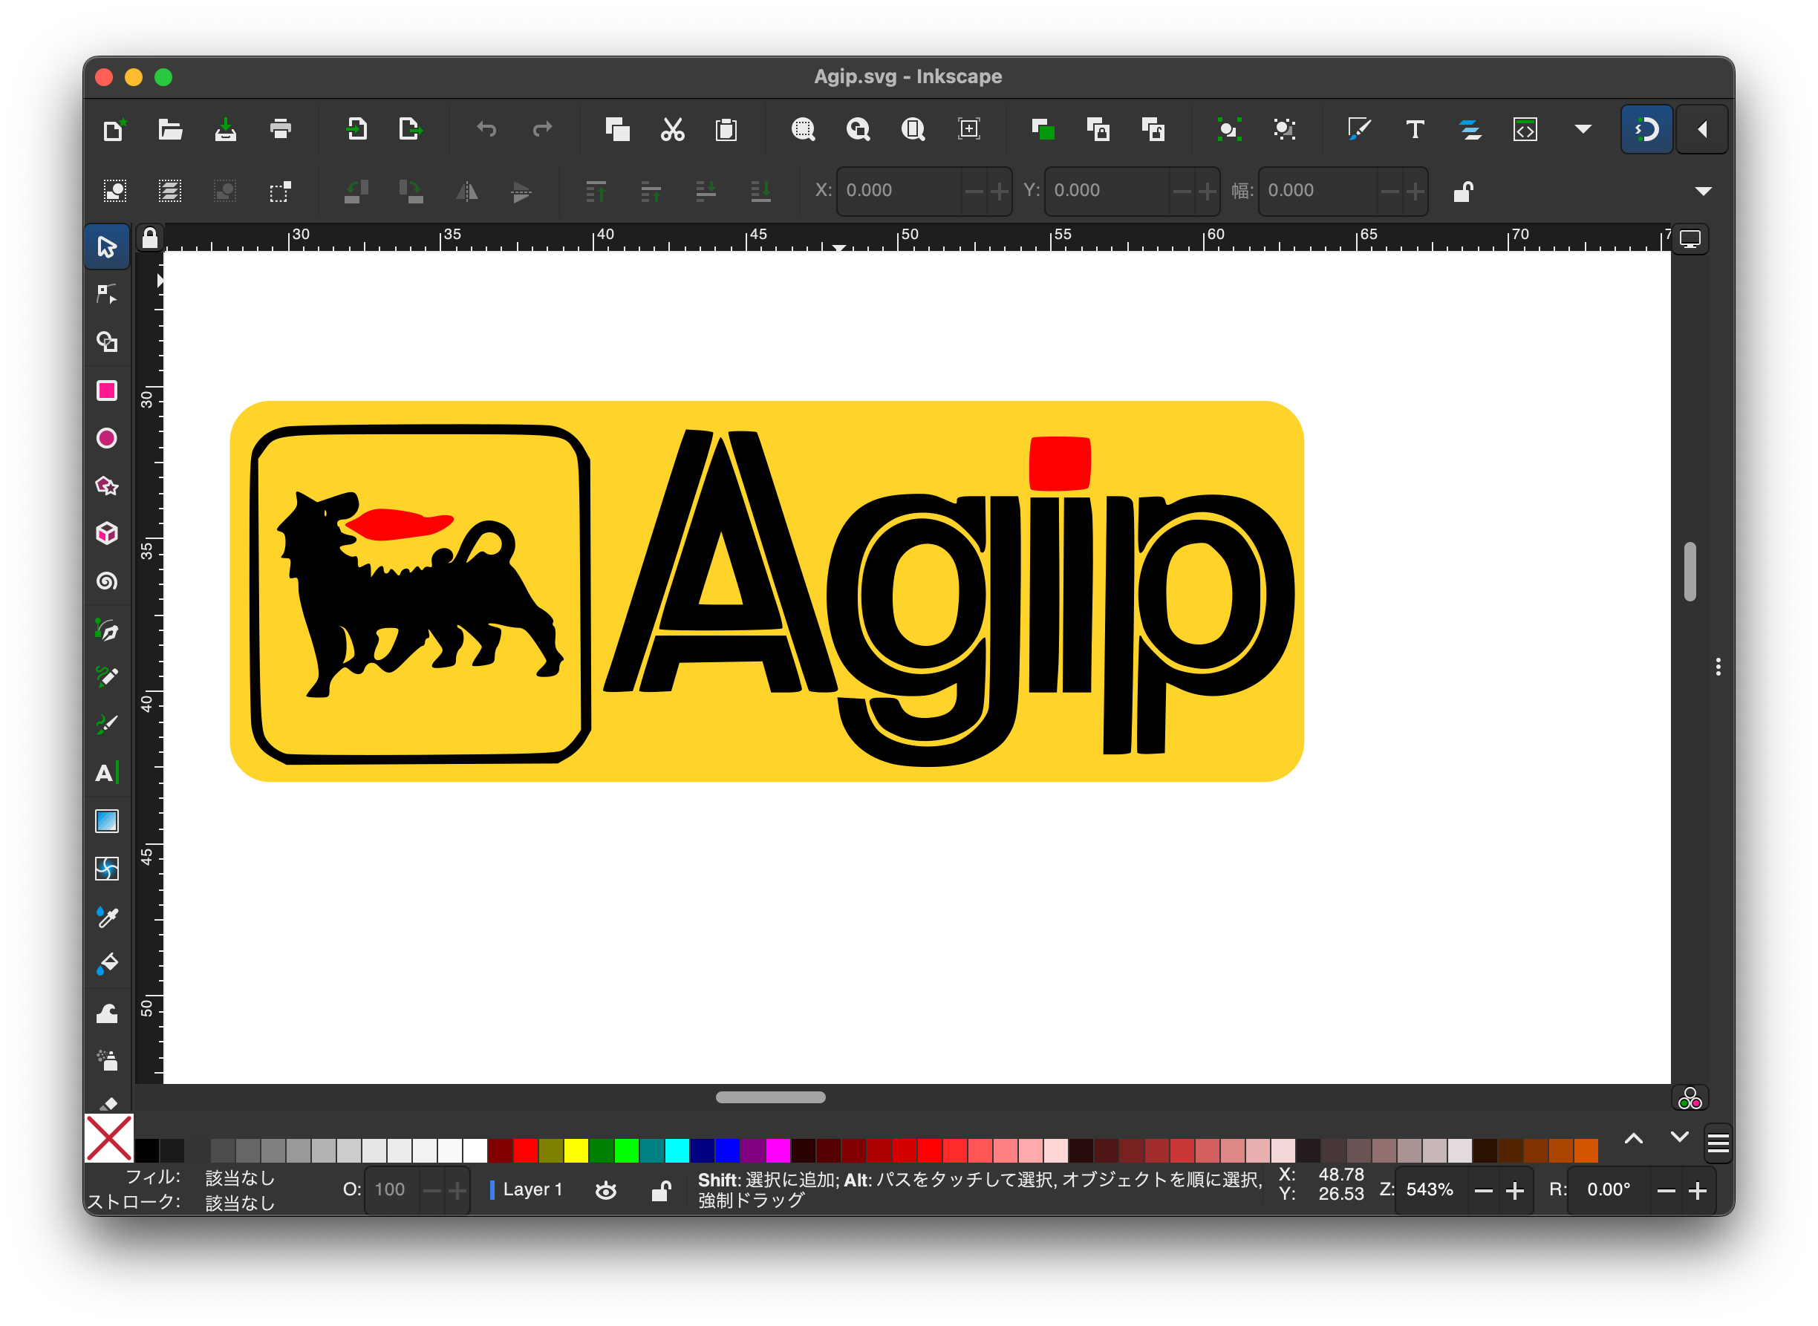
Task: Open Text and Font dialog icon
Action: pos(1415,129)
